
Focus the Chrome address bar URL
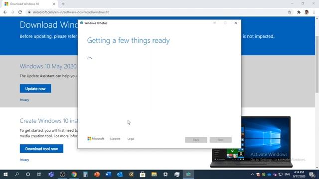pyautogui.click(x=71, y=12)
